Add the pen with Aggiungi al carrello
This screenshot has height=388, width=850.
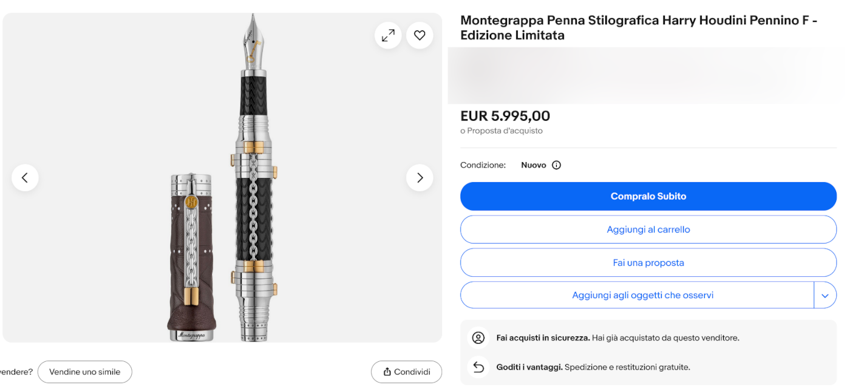[x=648, y=230]
